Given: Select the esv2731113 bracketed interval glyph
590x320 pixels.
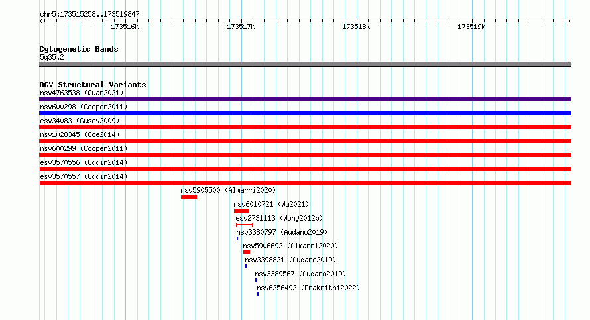Looking at the screenshot, I should coord(245,225).
